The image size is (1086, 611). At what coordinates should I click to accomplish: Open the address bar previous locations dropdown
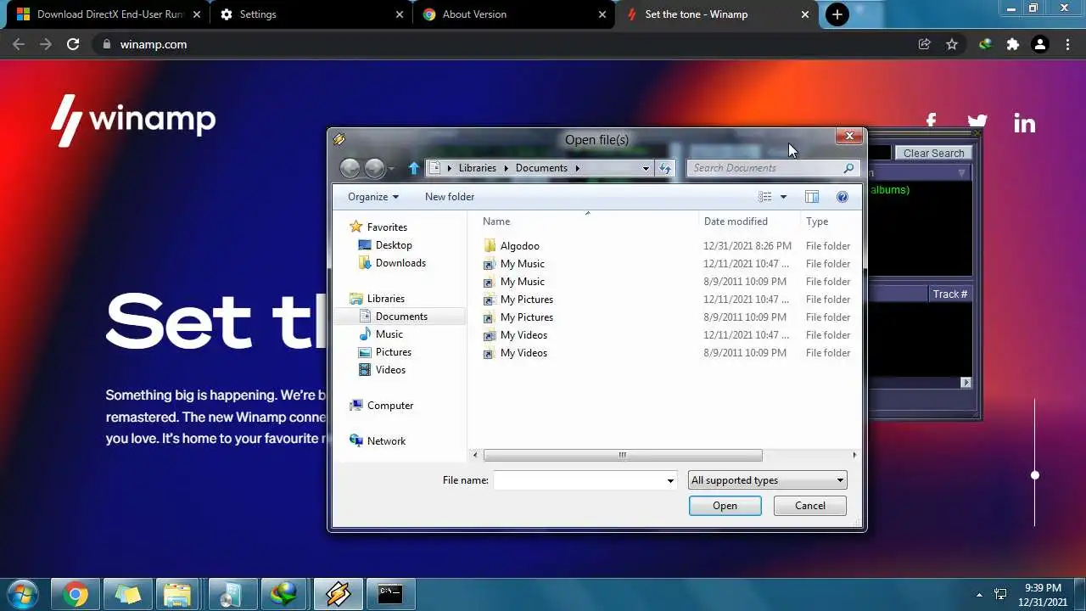point(646,168)
